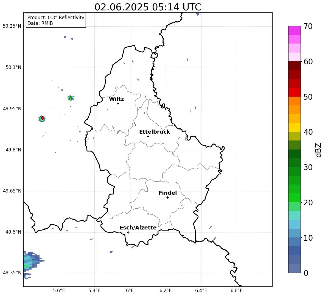The width and height of the screenshot is (325, 296).
Task: Click the 6.4°E longitude label
Action: 201,291
